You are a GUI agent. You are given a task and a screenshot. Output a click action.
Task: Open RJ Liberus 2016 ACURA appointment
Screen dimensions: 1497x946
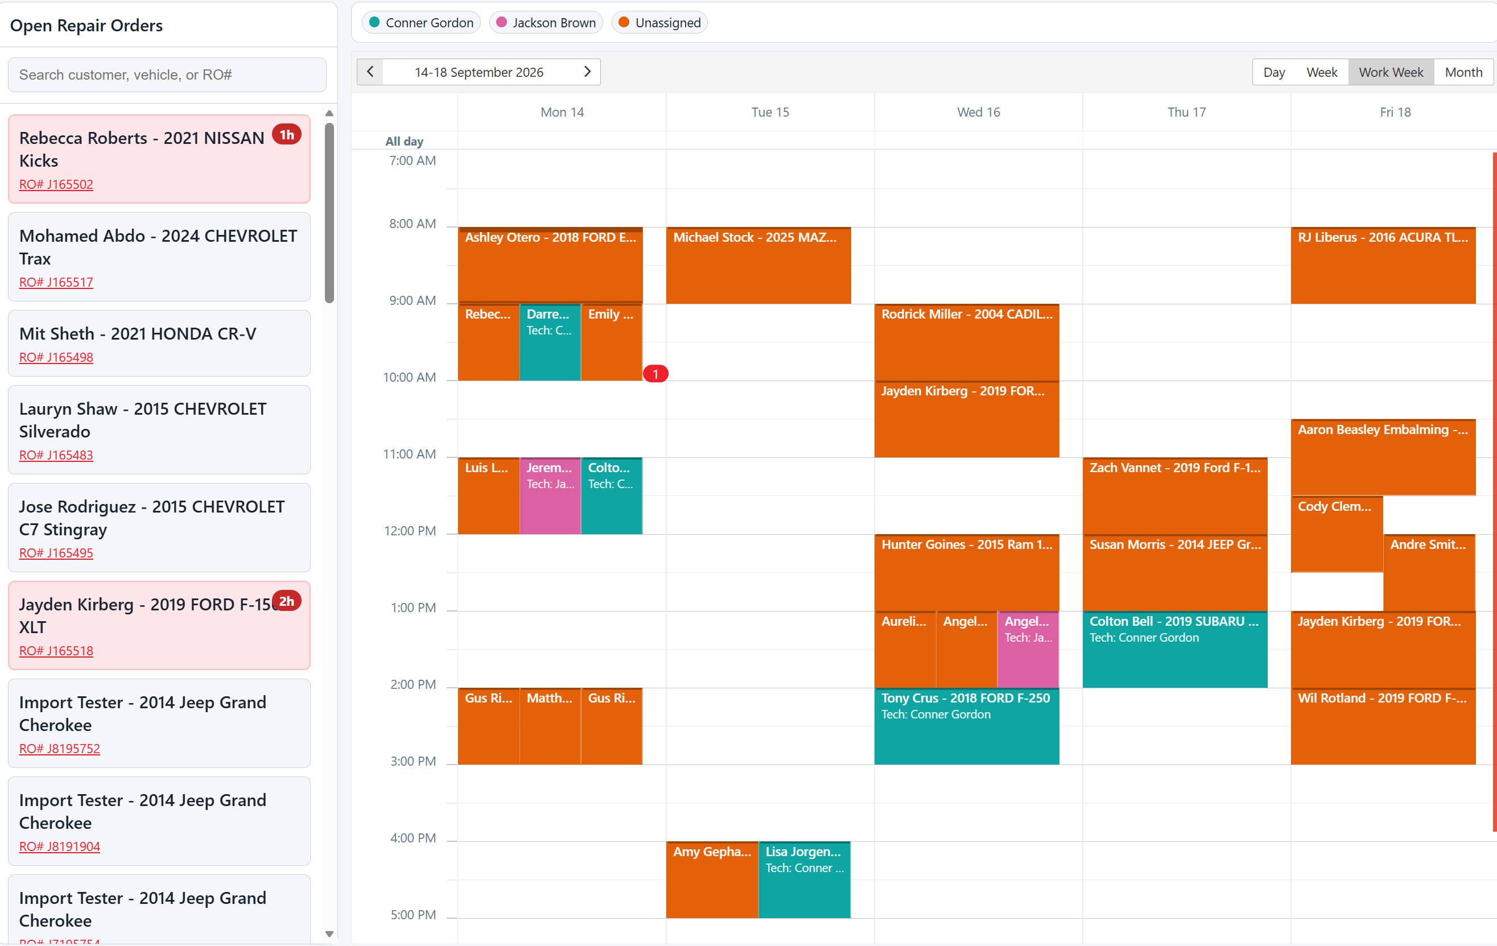[1383, 266]
